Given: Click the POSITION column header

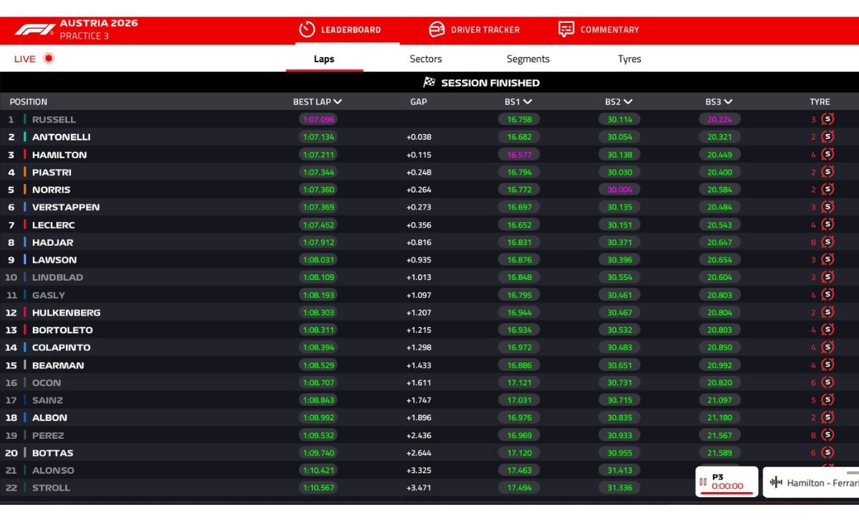Looking at the screenshot, I should (29, 102).
